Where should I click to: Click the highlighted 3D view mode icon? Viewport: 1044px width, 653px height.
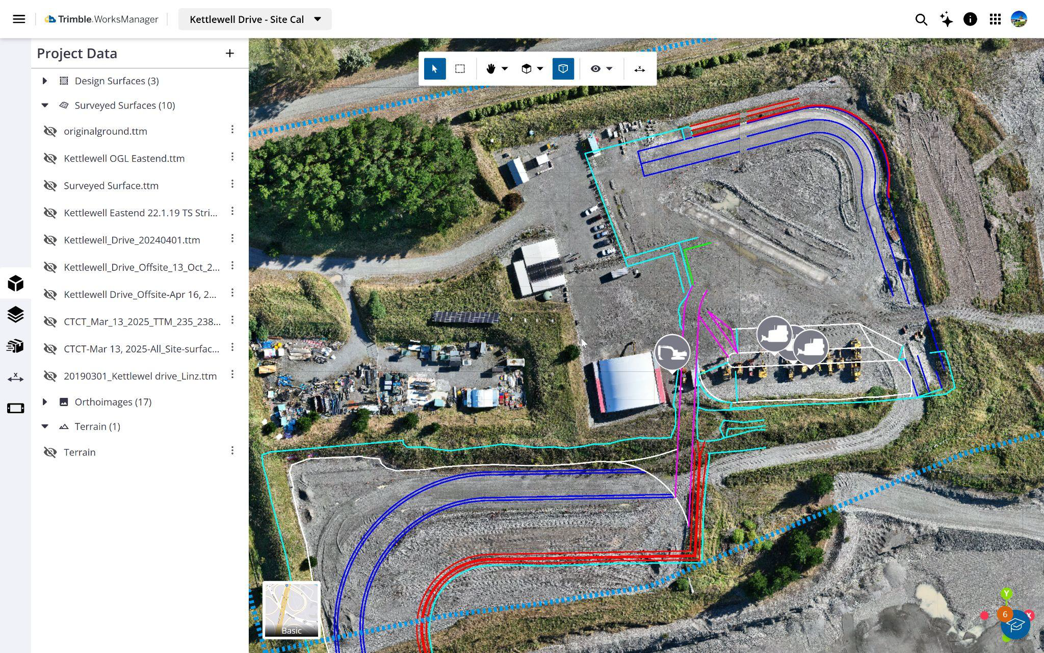click(563, 68)
